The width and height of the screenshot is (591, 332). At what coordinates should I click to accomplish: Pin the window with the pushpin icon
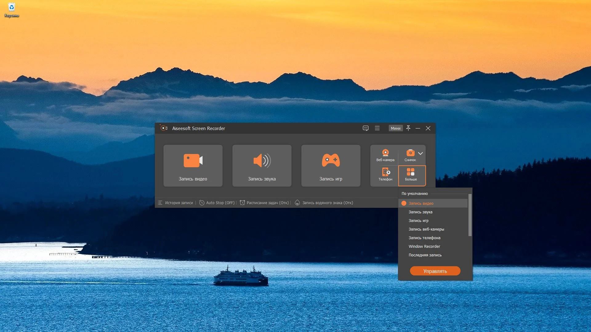coord(408,128)
